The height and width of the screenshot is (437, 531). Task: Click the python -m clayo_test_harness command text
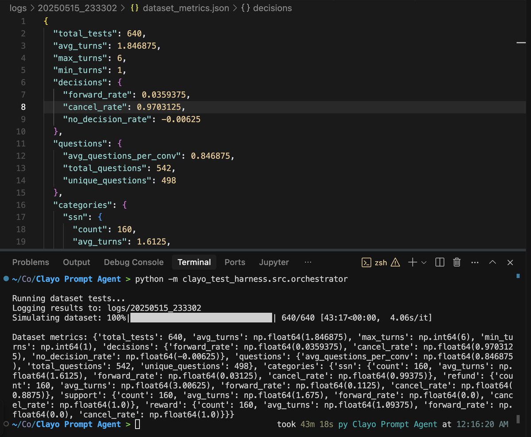tap(242, 279)
